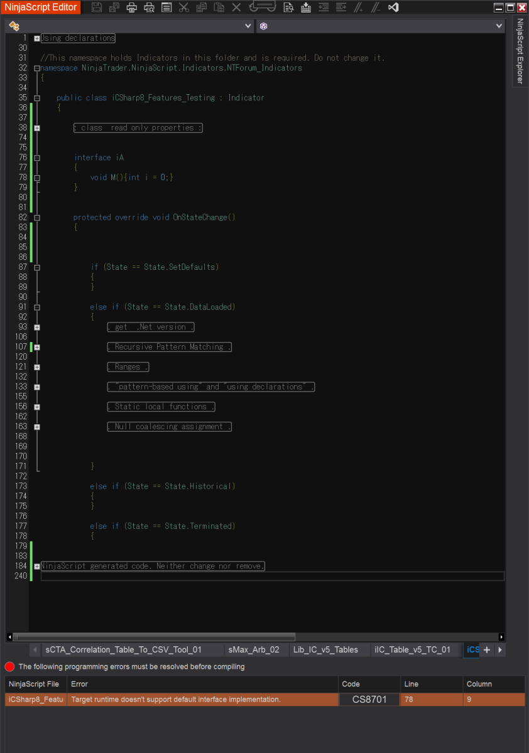529x753 pixels.
Task: Expand the class read only properties region
Action: tap(37, 128)
